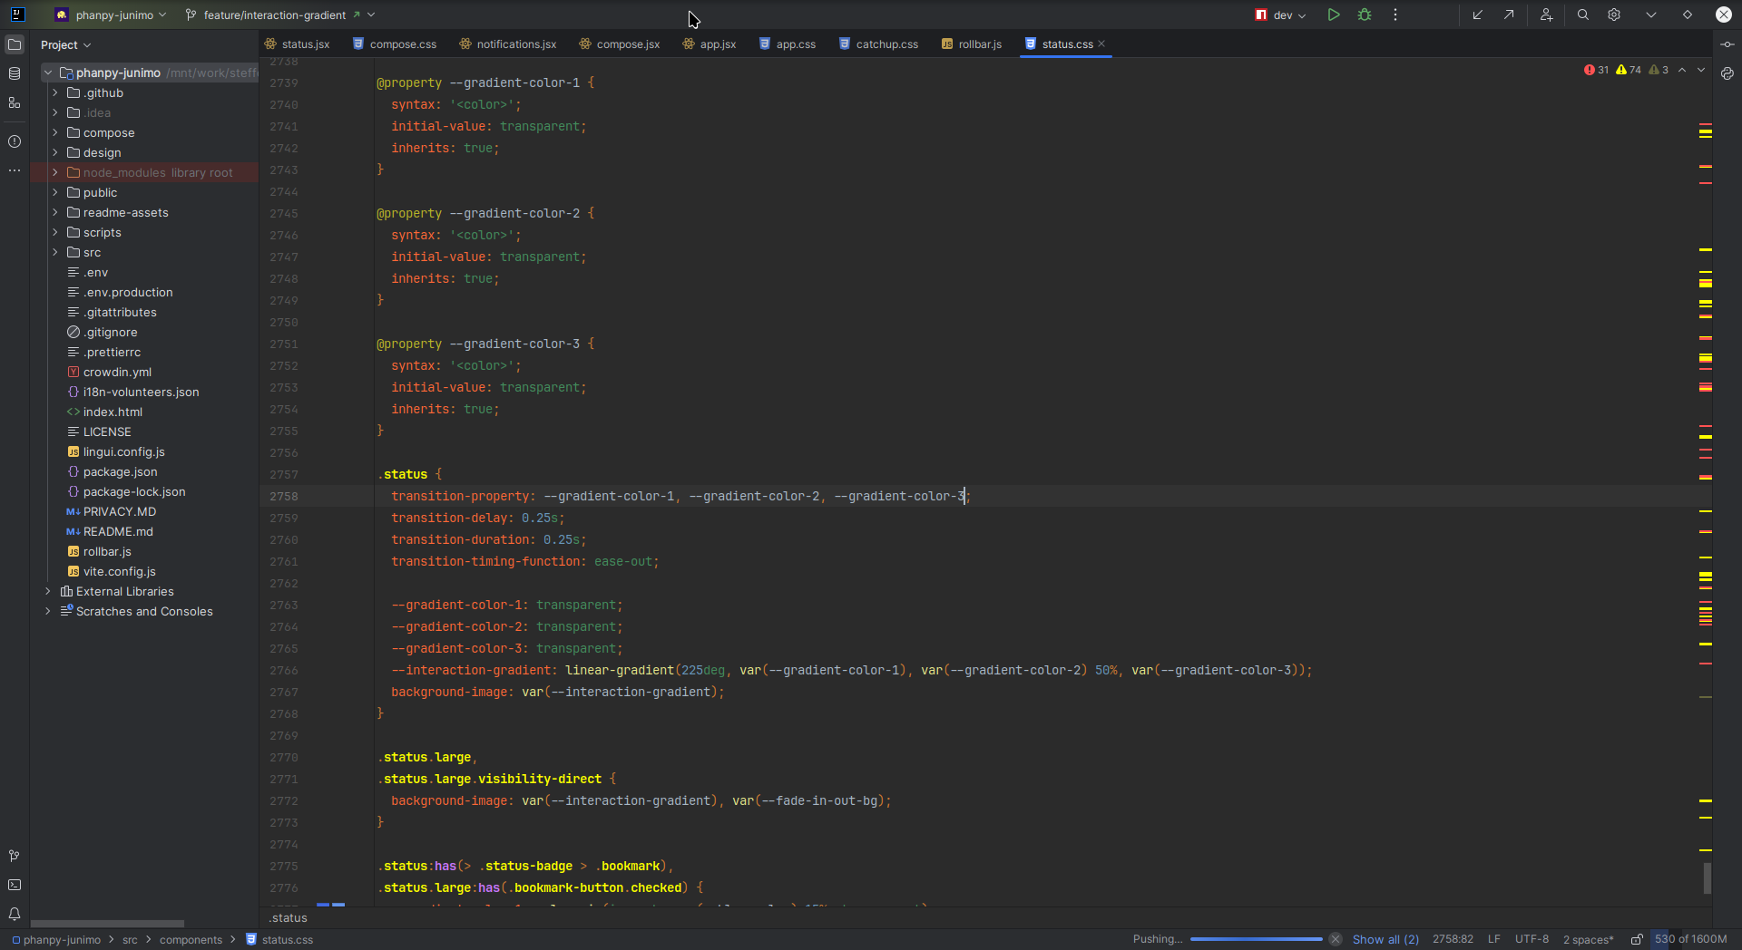Image resolution: width=1742 pixels, height=950 pixels.
Task: Select .prettierrc in project tree
Action: (112, 352)
